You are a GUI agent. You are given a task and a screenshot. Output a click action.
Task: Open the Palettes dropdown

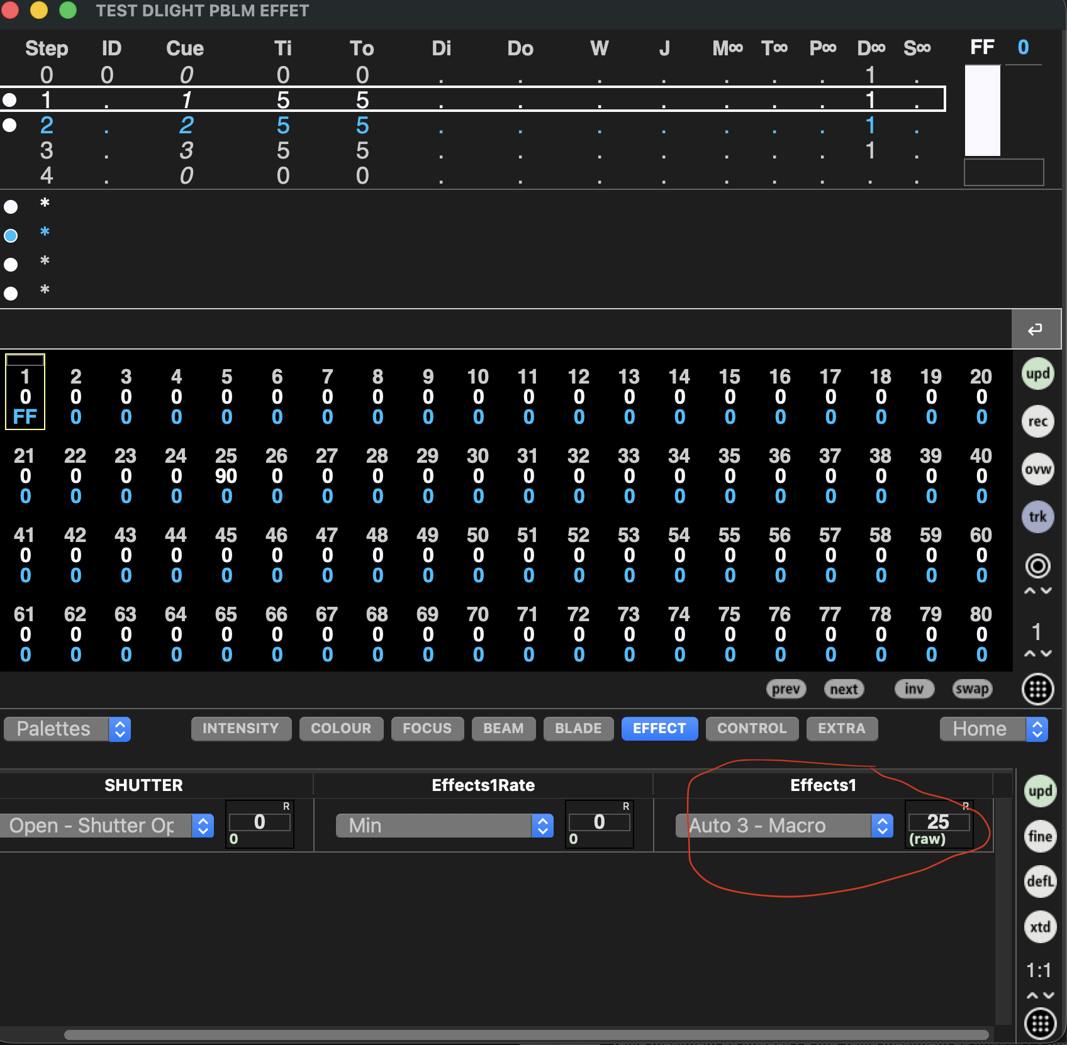(x=67, y=729)
